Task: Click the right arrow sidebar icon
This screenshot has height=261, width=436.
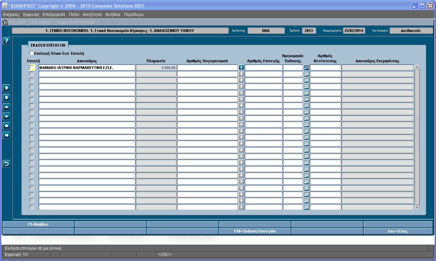Action: point(6,135)
